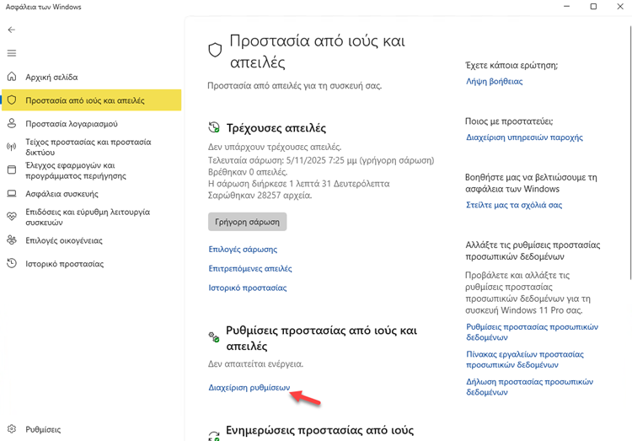Open Ασφάλεια συσκευής from sidebar

pyautogui.click(x=62, y=193)
